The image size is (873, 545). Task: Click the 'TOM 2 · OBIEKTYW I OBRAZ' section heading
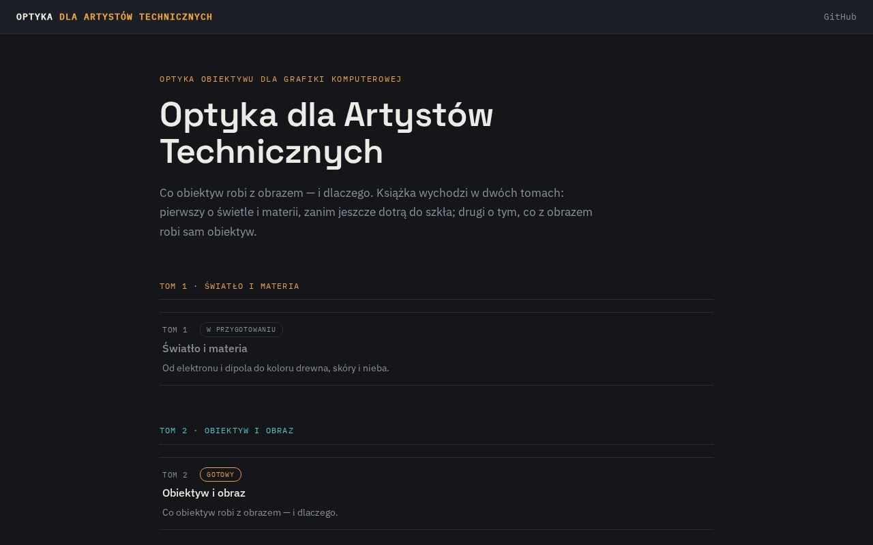click(226, 431)
